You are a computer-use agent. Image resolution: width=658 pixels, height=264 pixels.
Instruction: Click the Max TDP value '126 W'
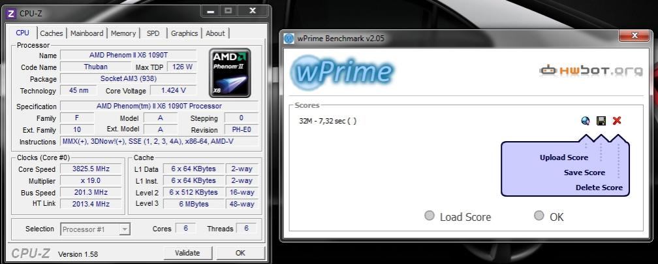(x=182, y=67)
